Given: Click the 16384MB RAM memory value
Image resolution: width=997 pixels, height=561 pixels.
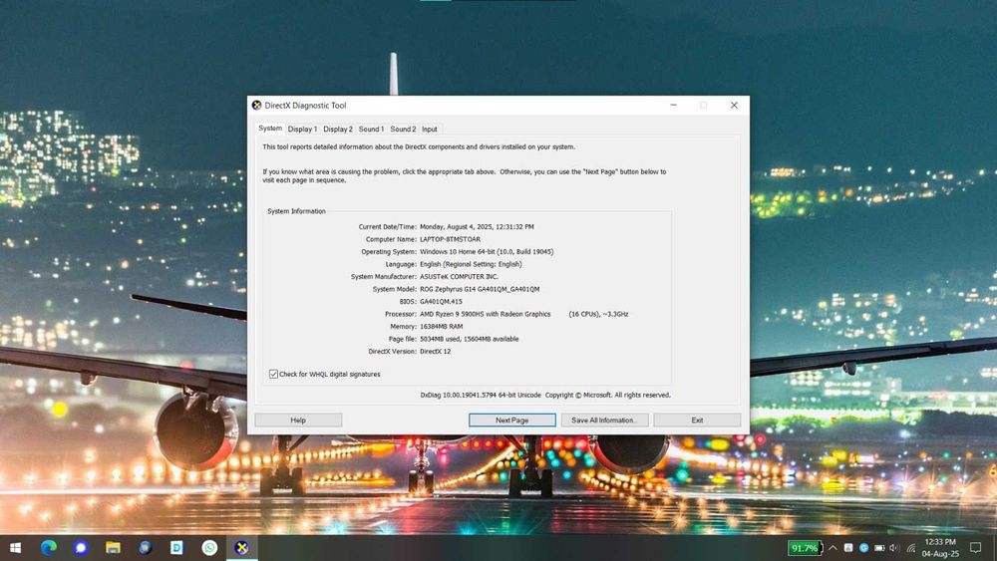Looking at the screenshot, I should click(x=442, y=327).
